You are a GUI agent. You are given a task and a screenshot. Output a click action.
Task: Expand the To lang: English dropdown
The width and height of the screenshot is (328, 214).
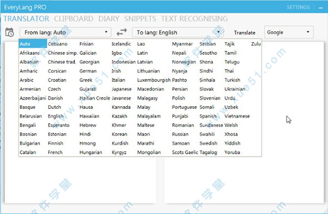tap(178, 32)
